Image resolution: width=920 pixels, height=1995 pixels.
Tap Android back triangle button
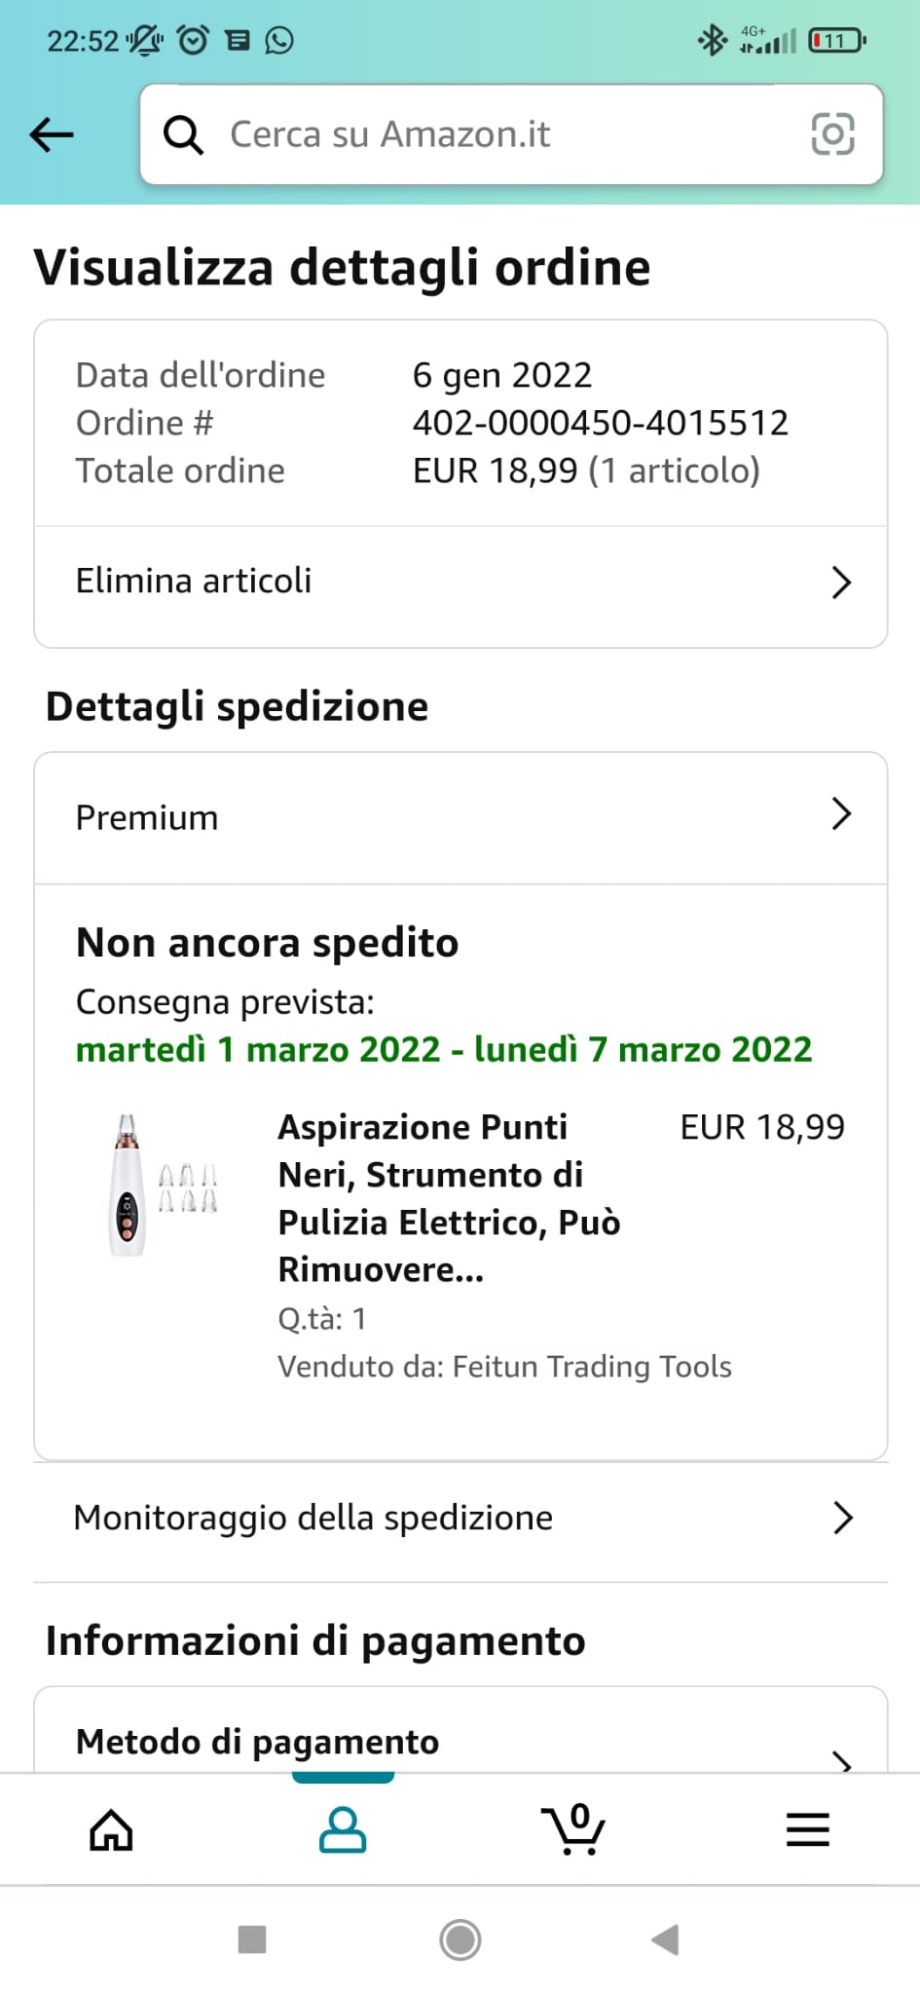665,1939
